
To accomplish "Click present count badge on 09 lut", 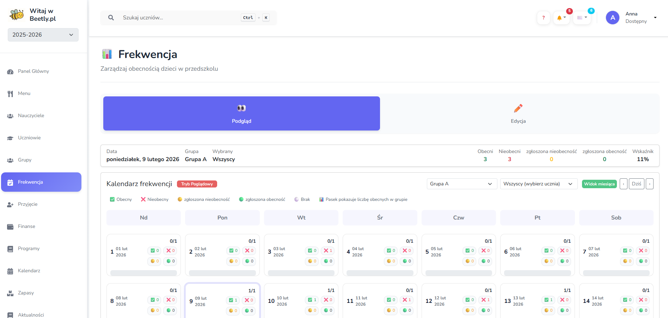I will (233, 300).
